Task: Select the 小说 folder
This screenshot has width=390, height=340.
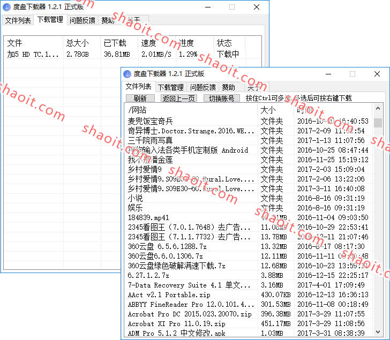Action: click(x=136, y=198)
